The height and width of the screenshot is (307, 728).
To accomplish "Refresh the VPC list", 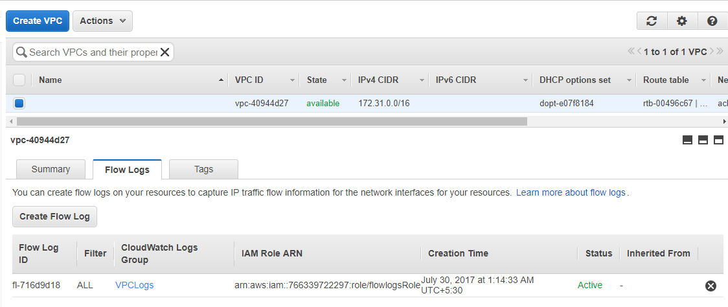I will 652,21.
